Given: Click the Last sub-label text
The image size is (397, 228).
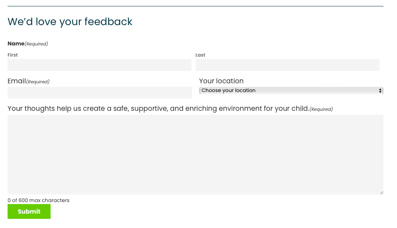Looking at the screenshot, I should [x=200, y=55].
